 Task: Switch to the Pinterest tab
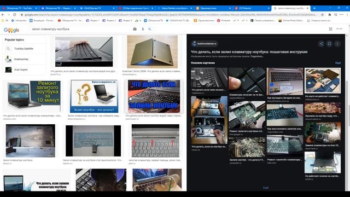click(252, 8)
